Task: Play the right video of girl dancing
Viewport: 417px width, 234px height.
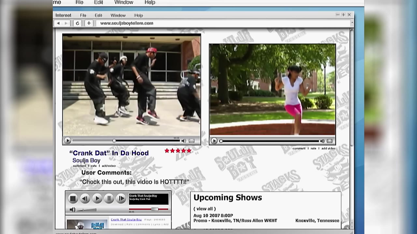Action: click(x=214, y=141)
